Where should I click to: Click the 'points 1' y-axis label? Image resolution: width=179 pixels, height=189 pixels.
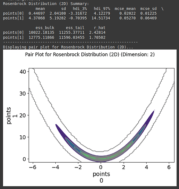pos(12,116)
